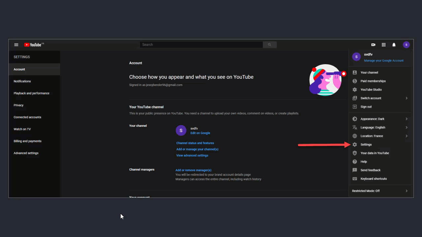The height and width of the screenshot is (237, 422).
Task: Open Privacy settings
Action: (x=34, y=105)
